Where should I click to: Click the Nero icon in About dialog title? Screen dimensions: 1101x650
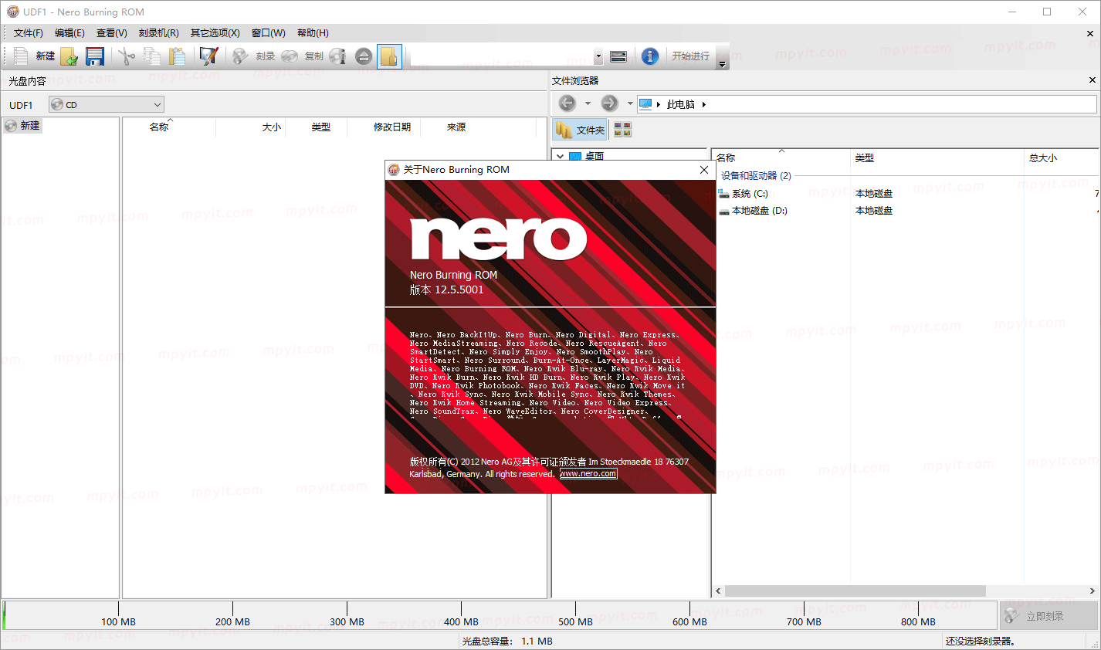pyautogui.click(x=394, y=170)
